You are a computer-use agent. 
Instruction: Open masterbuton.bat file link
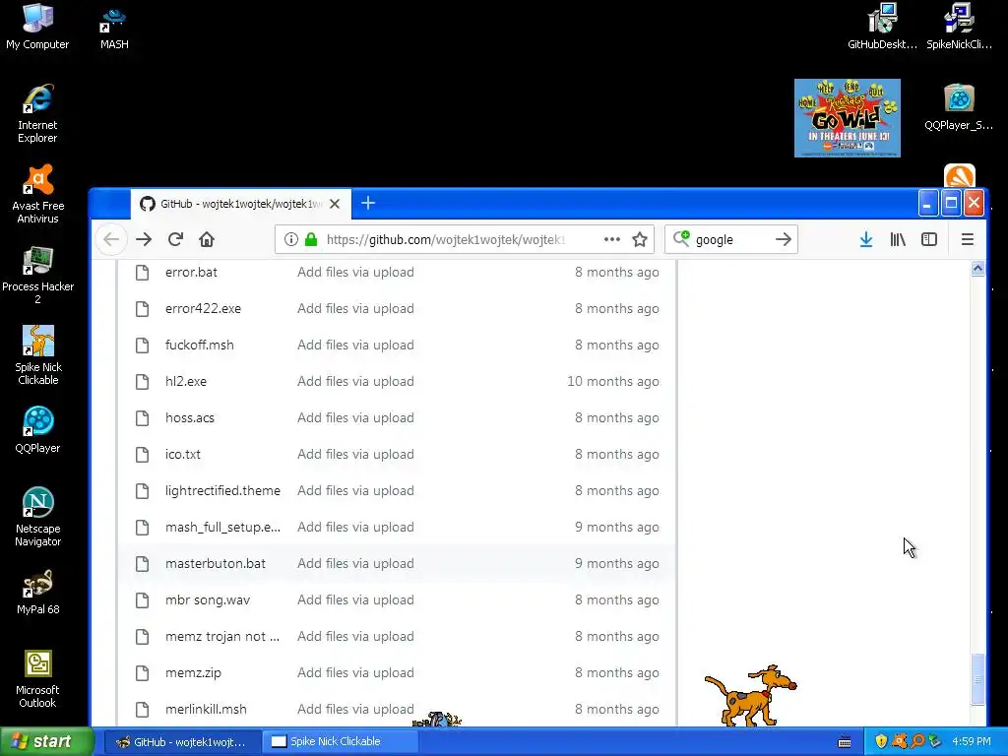click(x=215, y=564)
